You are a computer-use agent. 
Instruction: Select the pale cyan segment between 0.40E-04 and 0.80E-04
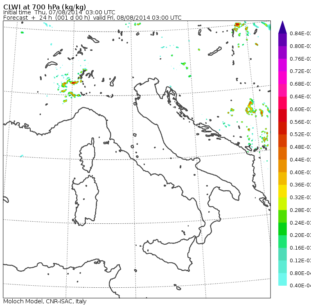(x=282, y=280)
